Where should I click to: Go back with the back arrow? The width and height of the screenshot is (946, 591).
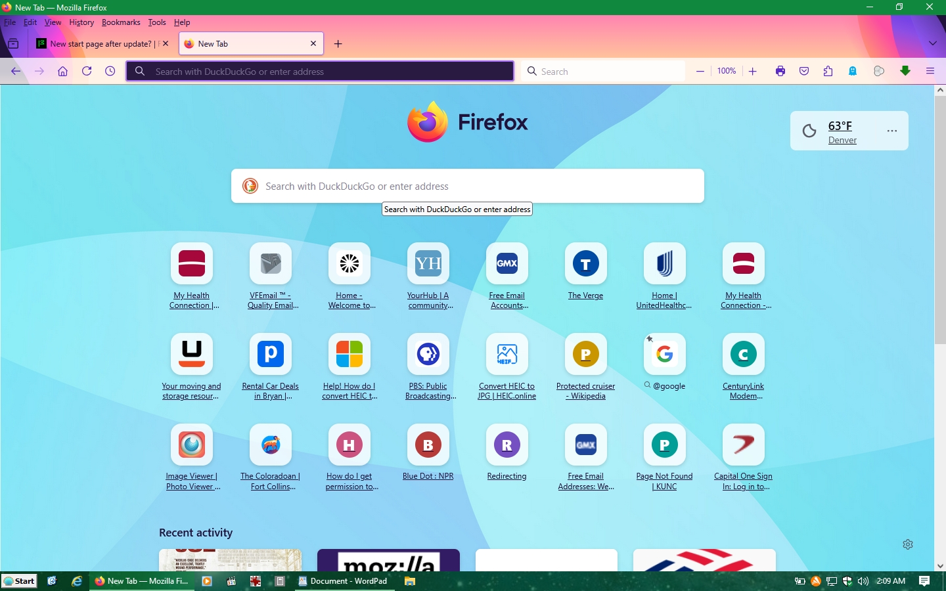16,71
